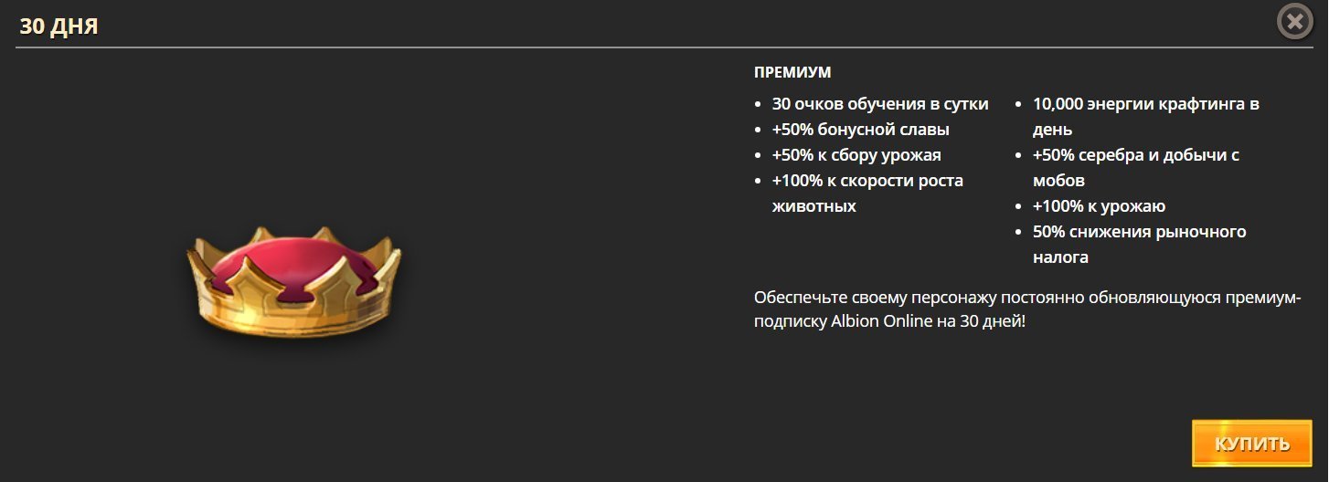This screenshot has height=482, width=1329.
Task: Click '50% снижения рыночного' tax benefit
Action: (x=1139, y=232)
